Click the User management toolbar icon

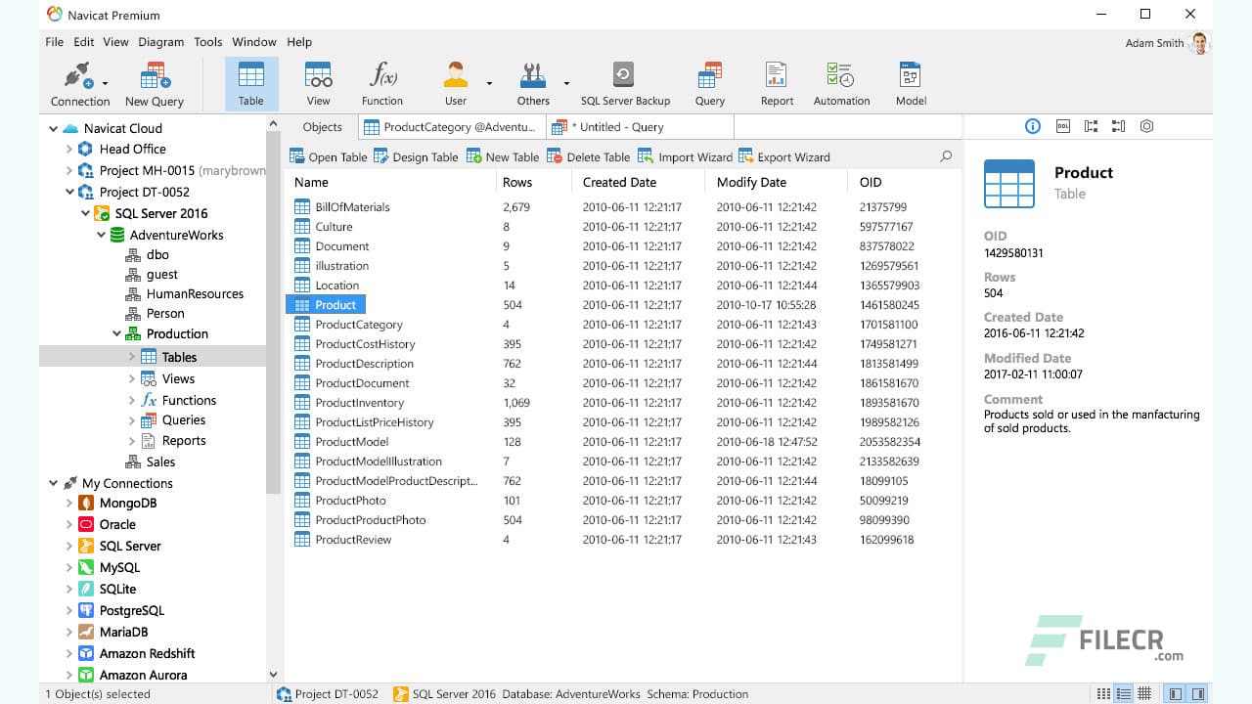point(454,82)
